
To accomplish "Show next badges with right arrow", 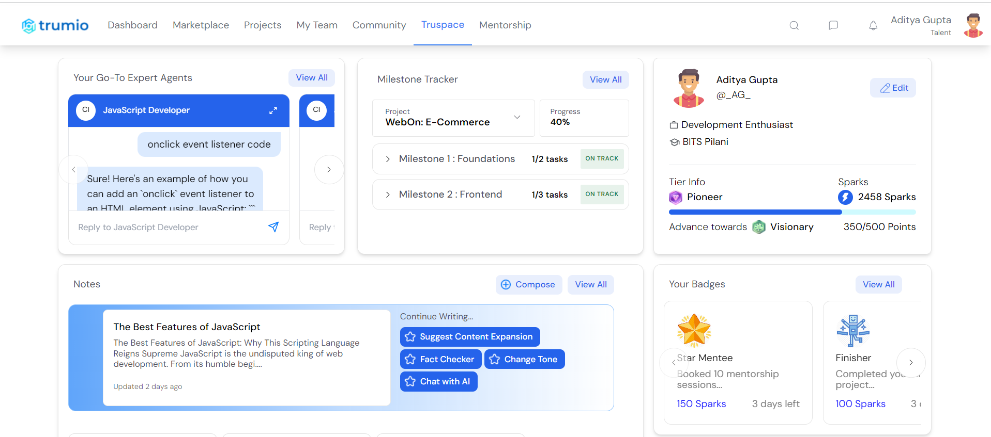I will (x=911, y=362).
